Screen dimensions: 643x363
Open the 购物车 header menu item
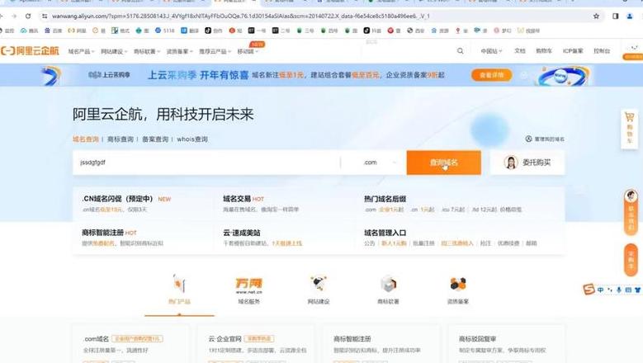(544, 51)
